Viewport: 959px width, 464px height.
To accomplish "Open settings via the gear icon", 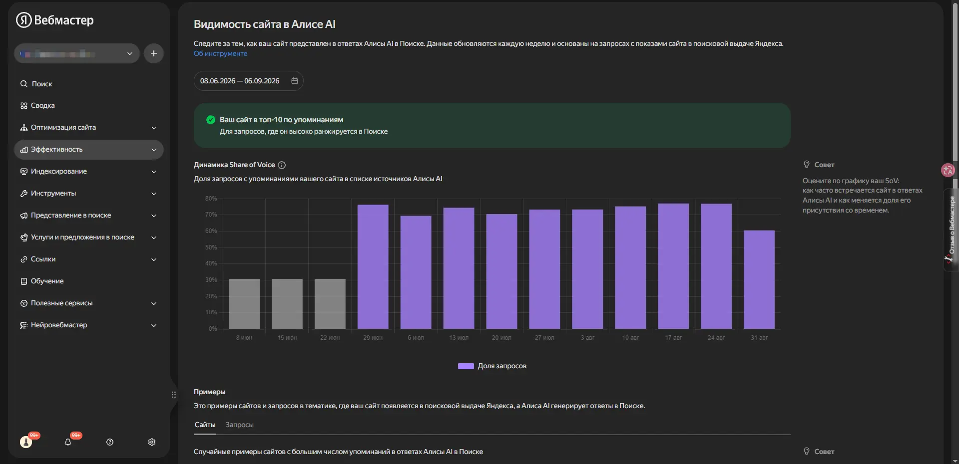I will [152, 442].
